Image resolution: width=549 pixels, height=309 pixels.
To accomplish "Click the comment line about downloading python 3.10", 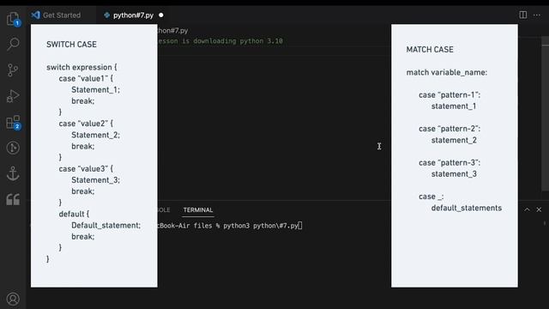I will [x=220, y=41].
